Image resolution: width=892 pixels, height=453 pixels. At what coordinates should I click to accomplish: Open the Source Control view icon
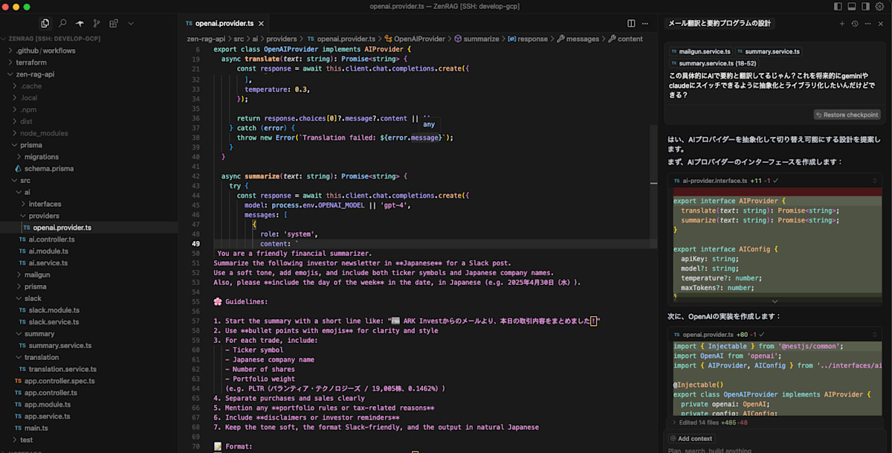pyautogui.click(x=97, y=24)
